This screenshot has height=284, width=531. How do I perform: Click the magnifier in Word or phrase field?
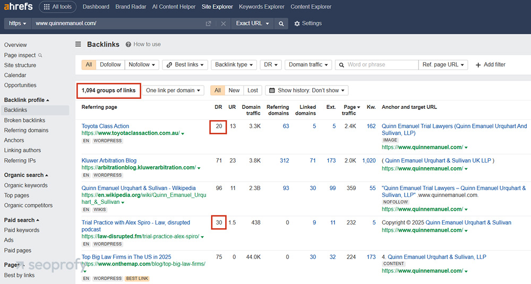point(341,65)
